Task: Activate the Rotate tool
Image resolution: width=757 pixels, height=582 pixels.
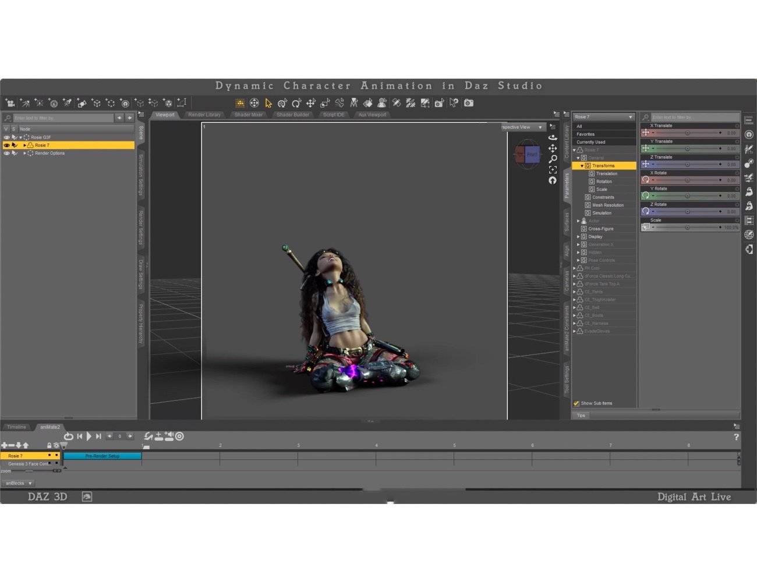Action: click(297, 103)
